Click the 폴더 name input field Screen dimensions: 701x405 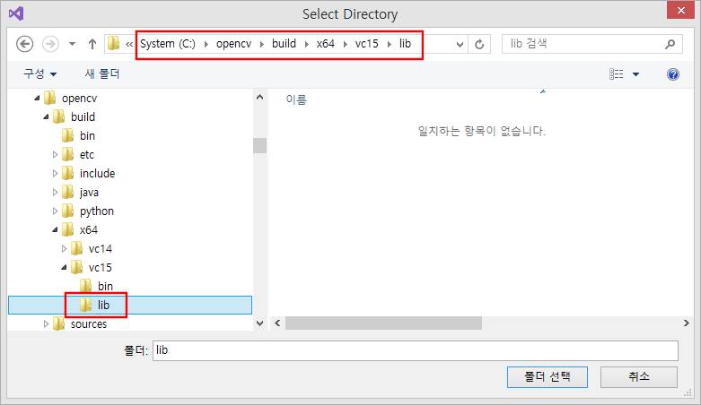(x=415, y=350)
